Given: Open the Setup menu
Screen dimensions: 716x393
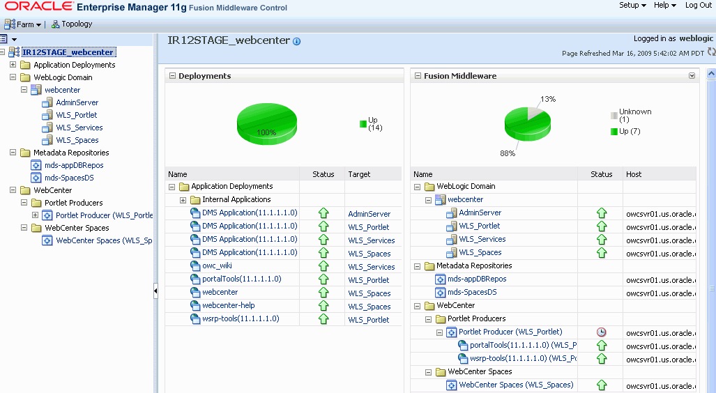Looking at the screenshot, I should click(632, 5).
